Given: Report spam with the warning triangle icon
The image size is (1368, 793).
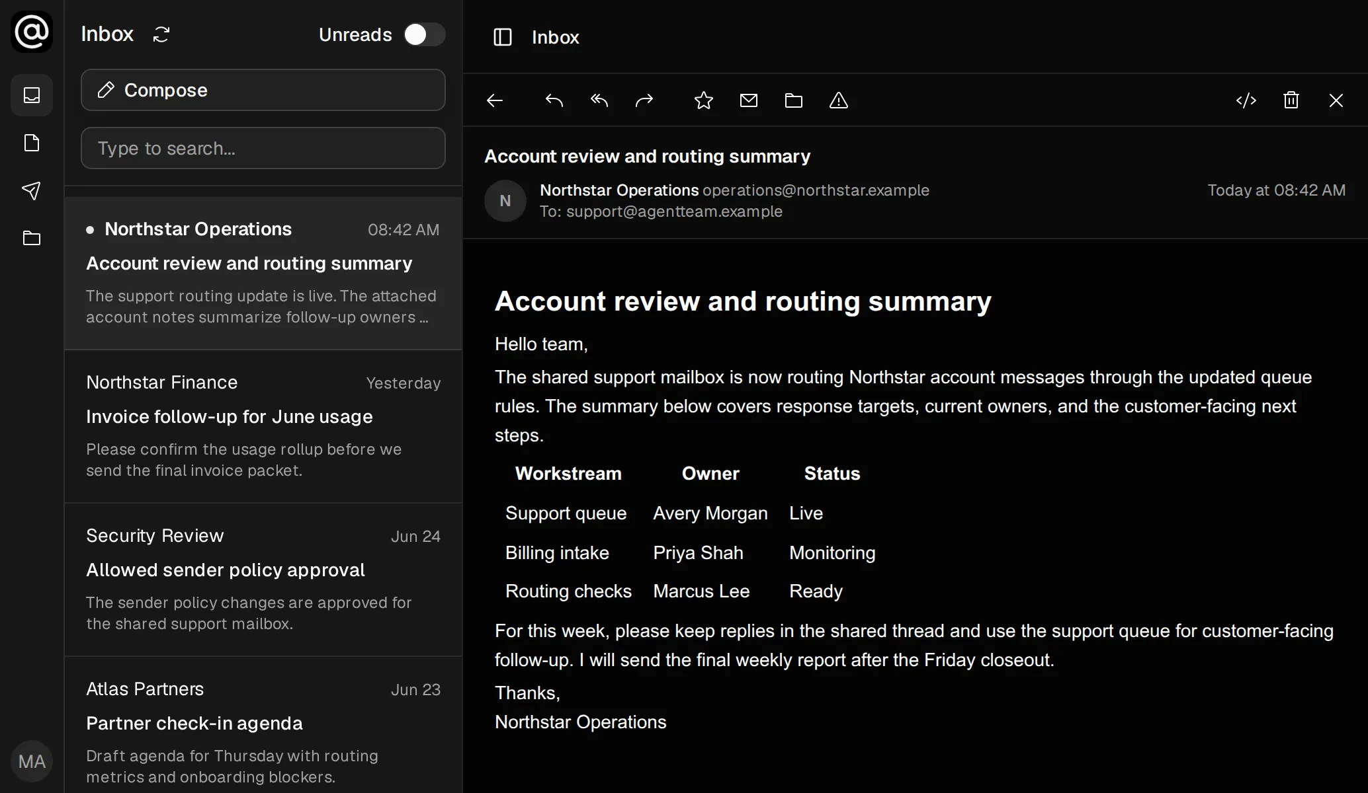Looking at the screenshot, I should [839, 100].
